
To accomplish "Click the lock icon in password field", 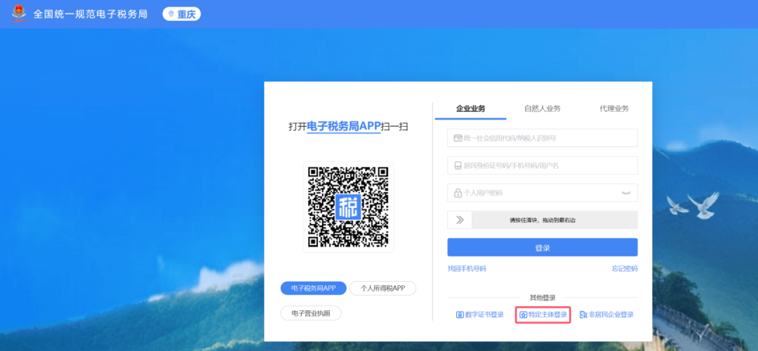I will 458,193.
